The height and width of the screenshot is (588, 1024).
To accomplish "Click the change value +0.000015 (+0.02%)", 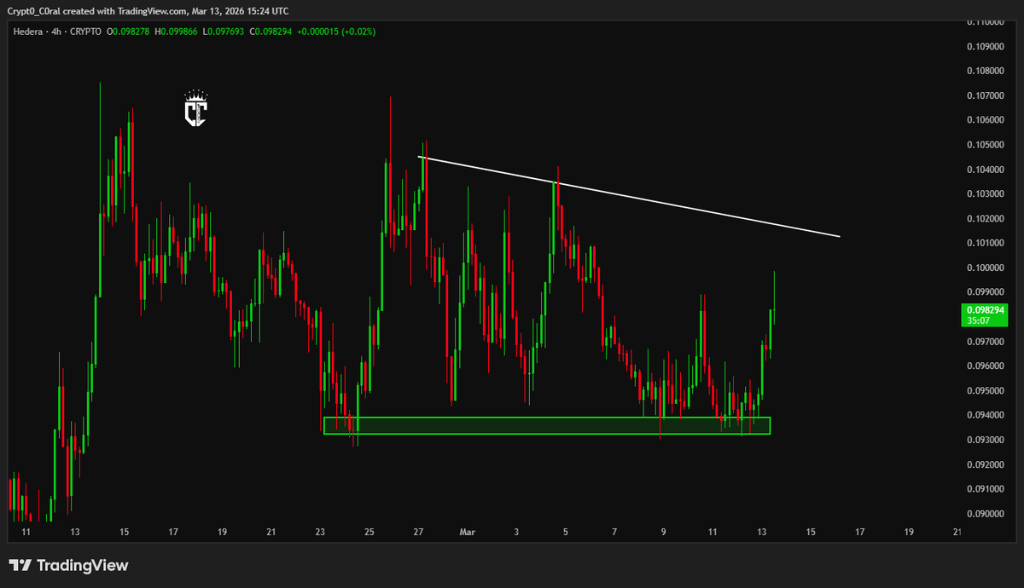I will (x=338, y=32).
